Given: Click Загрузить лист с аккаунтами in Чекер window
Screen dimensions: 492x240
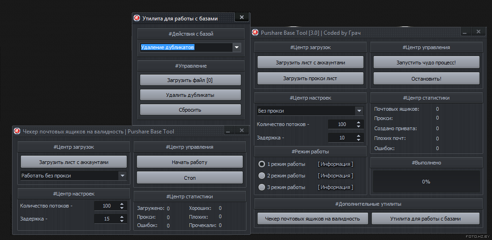Looking at the screenshot, I should (74, 162).
